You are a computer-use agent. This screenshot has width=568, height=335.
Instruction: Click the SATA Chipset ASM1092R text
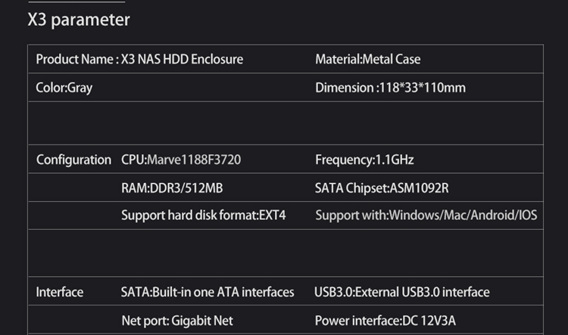[x=382, y=188]
